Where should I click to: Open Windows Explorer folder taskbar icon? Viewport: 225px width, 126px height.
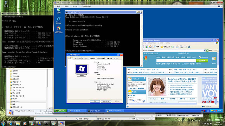(18, 124)
